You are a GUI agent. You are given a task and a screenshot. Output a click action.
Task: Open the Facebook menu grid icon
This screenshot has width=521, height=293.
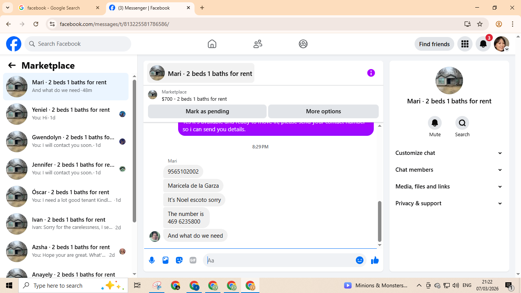pos(465,44)
